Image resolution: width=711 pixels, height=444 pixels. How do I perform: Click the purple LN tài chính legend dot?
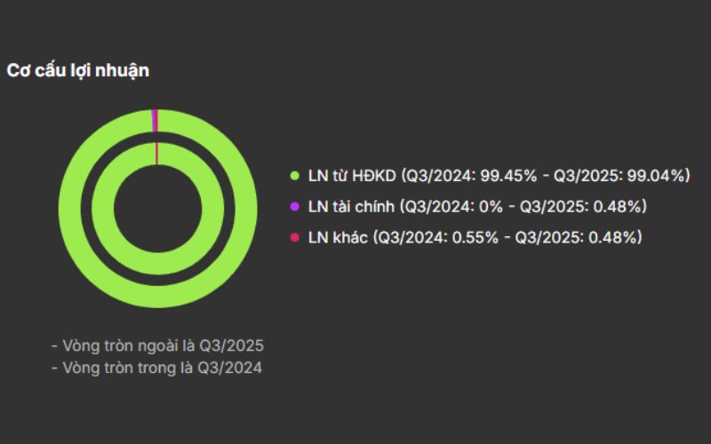[x=296, y=207]
